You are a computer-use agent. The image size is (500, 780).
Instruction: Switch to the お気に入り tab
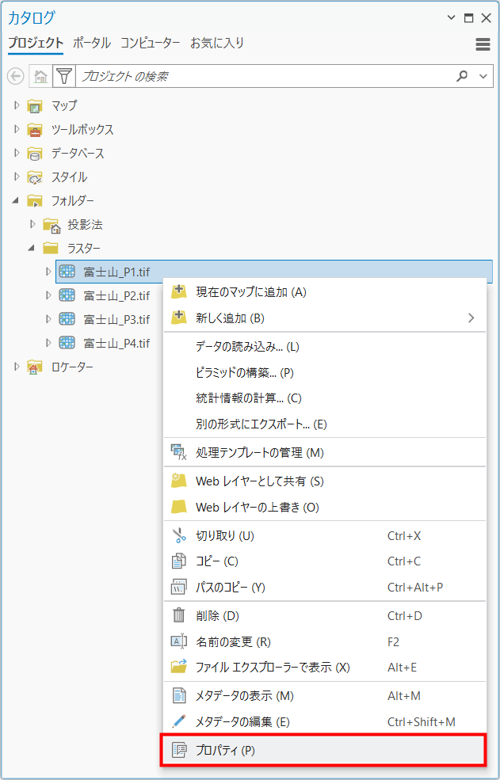pyautogui.click(x=216, y=43)
